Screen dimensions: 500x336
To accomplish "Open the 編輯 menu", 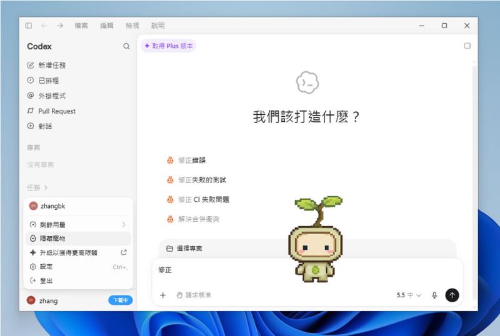I will click(107, 26).
